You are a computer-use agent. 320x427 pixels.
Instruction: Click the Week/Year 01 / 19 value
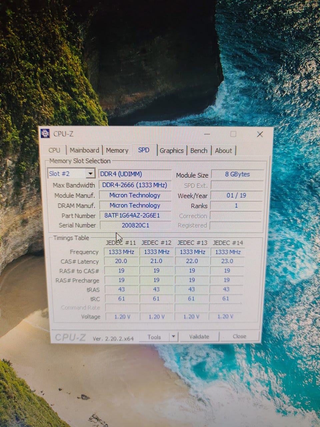(236, 195)
